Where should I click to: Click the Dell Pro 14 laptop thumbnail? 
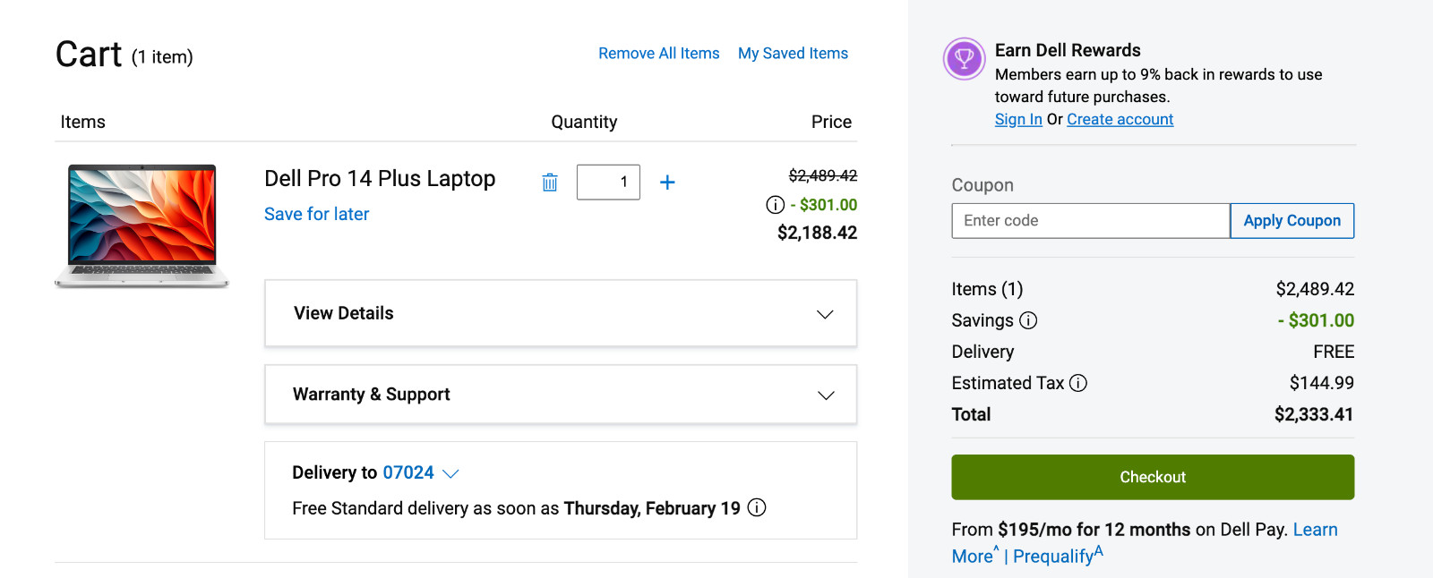(142, 225)
